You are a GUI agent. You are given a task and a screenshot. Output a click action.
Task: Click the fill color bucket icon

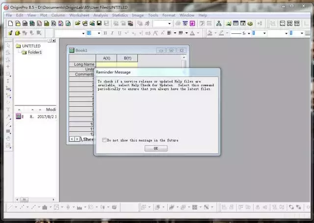[x=210, y=33]
